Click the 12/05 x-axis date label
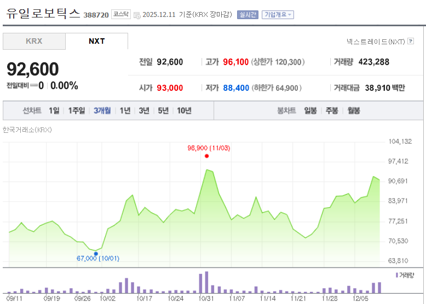Image resolution: width=426 pixels, height=304 pixels. (x=360, y=299)
